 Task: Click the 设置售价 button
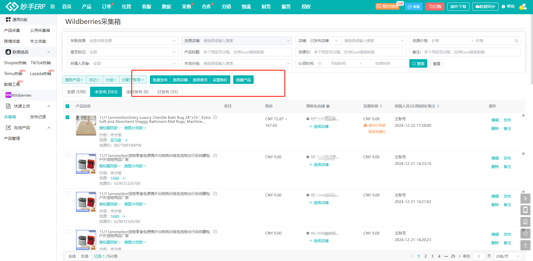[x=220, y=80]
